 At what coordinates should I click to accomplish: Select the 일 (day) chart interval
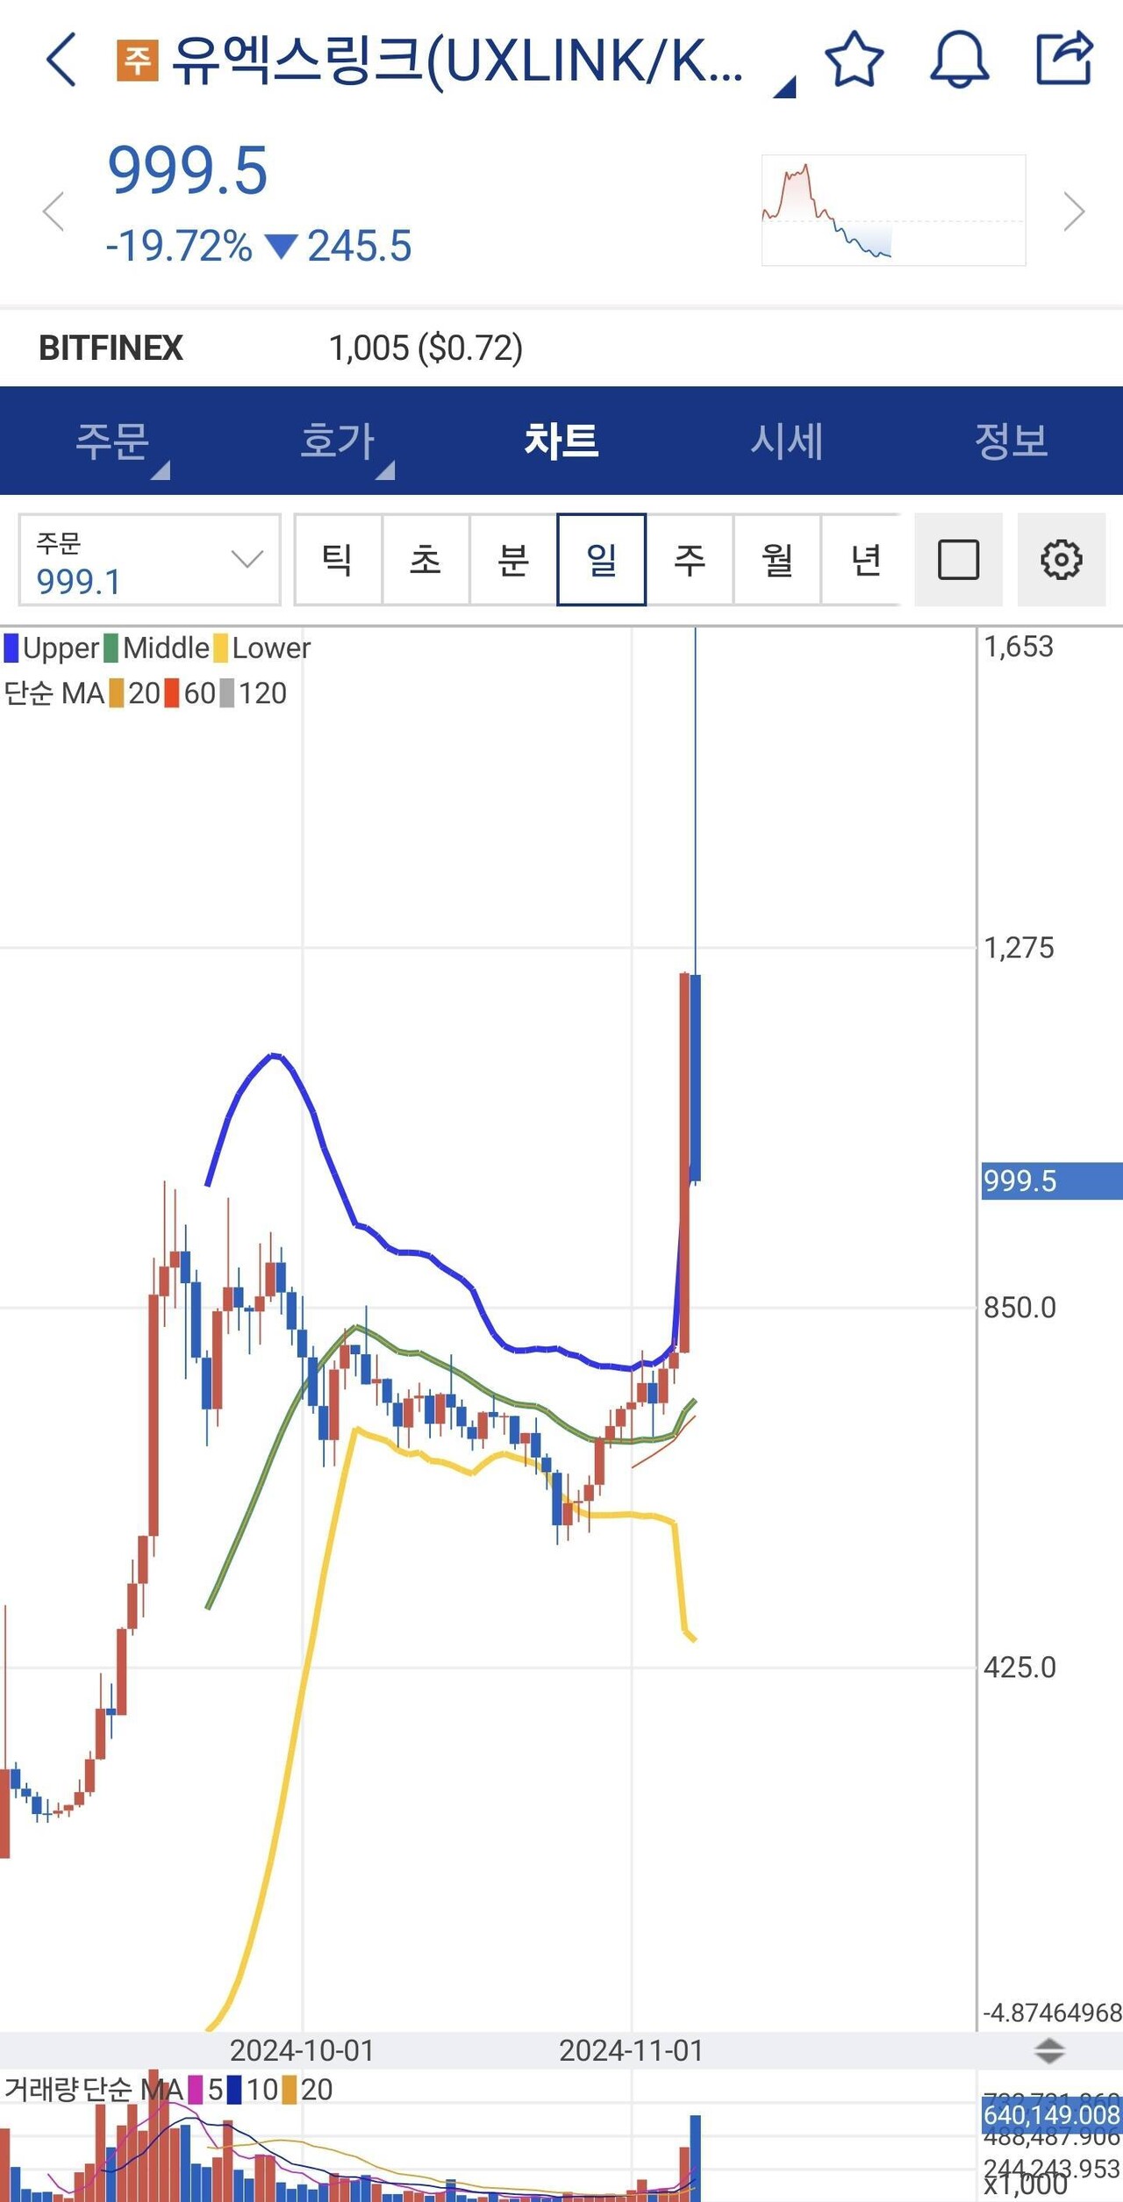601,560
